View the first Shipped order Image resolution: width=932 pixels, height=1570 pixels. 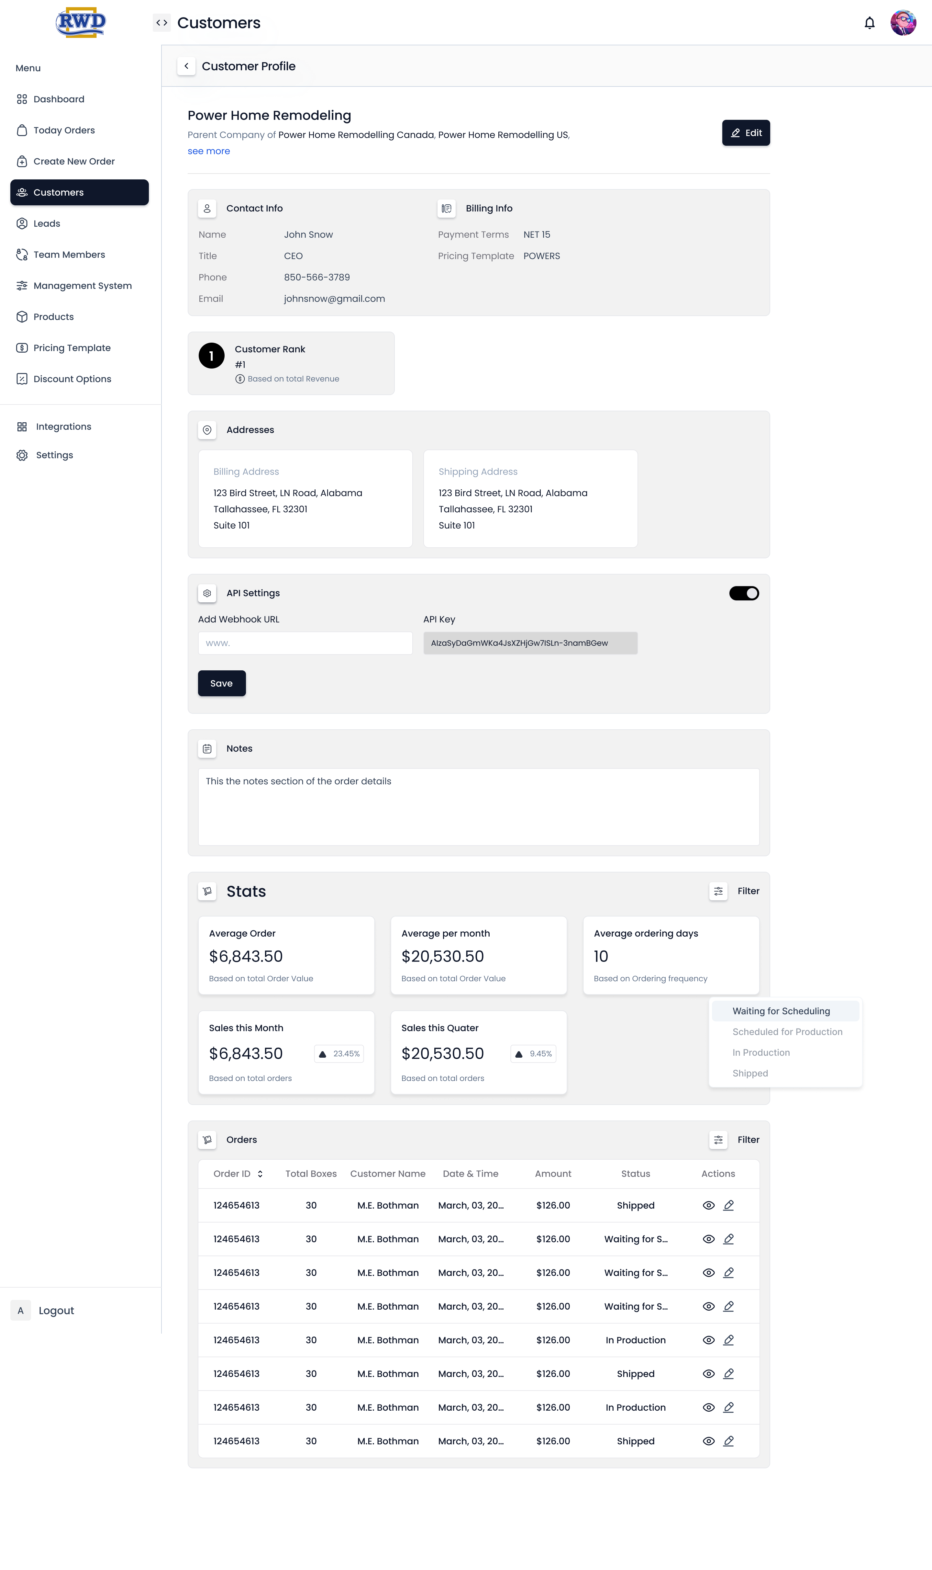point(708,1205)
